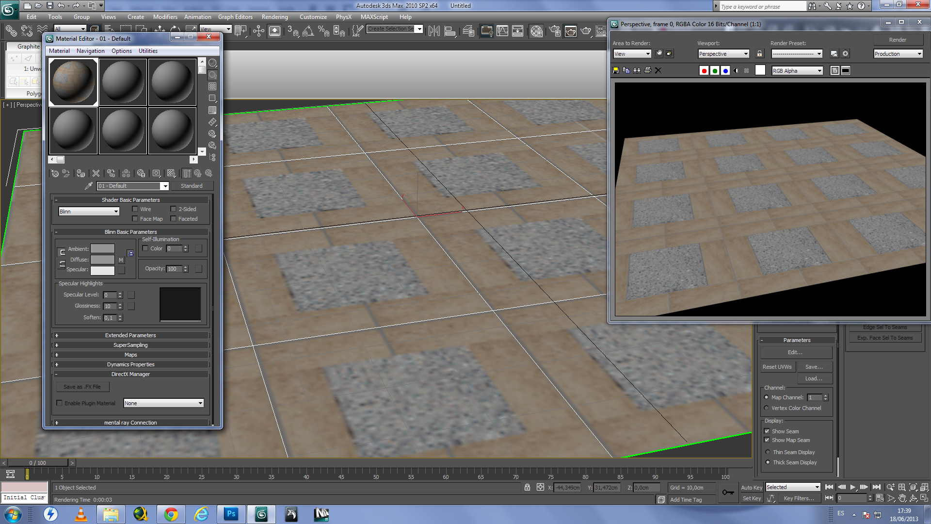The height and width of the screenshot is (524, 931).
Task: Enable the red channel in render window
Action: click(704, 71)
